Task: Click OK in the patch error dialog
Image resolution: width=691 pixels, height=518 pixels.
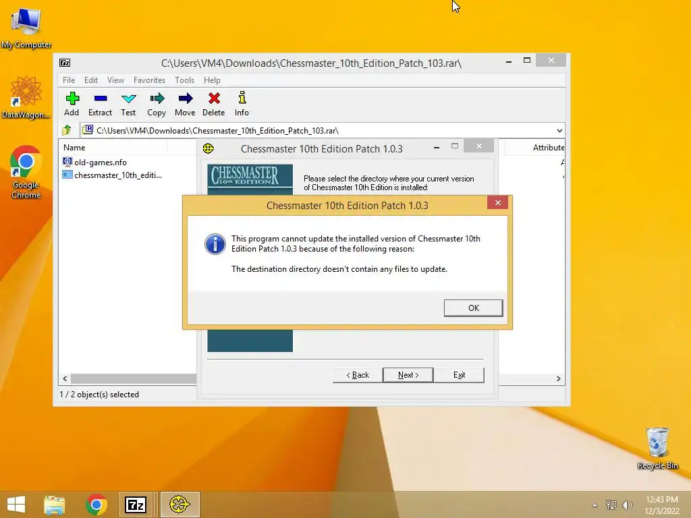Action: (x=473, y=308)
